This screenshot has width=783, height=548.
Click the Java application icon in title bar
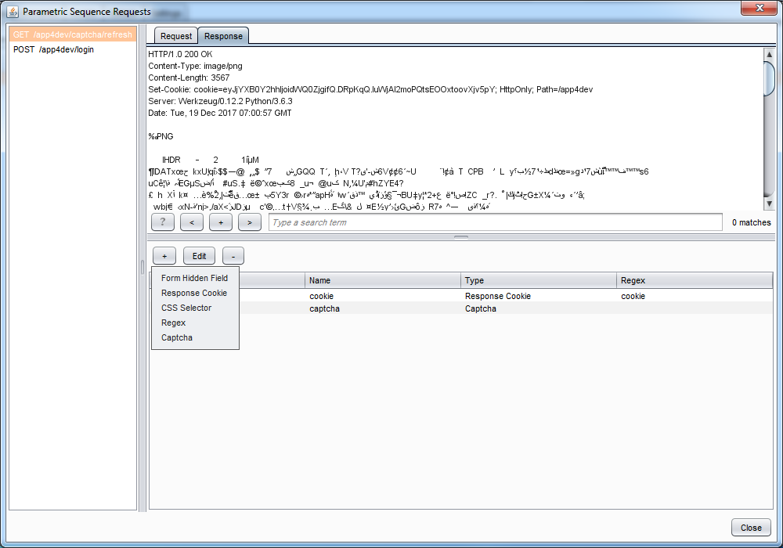tap(13, 11)
